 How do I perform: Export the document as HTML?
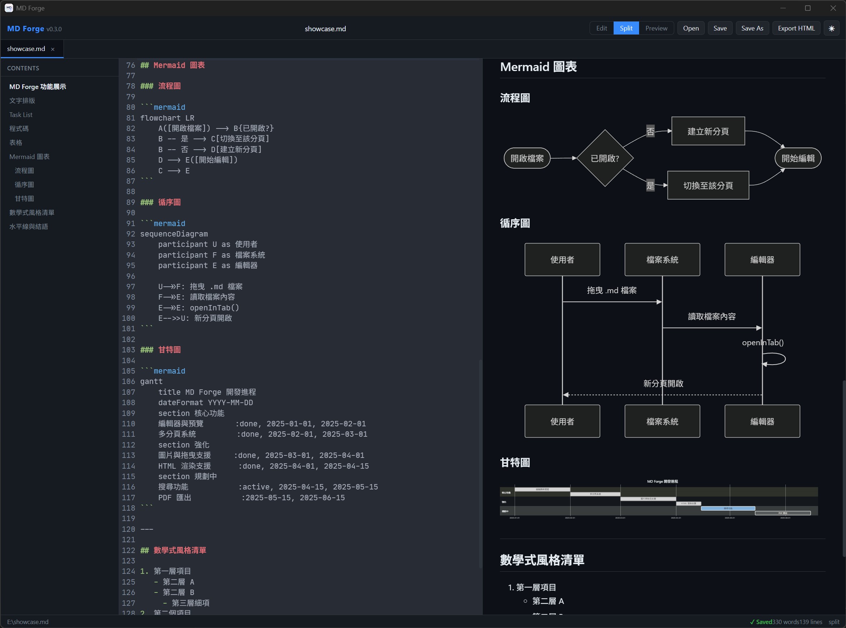click(796, 28)
